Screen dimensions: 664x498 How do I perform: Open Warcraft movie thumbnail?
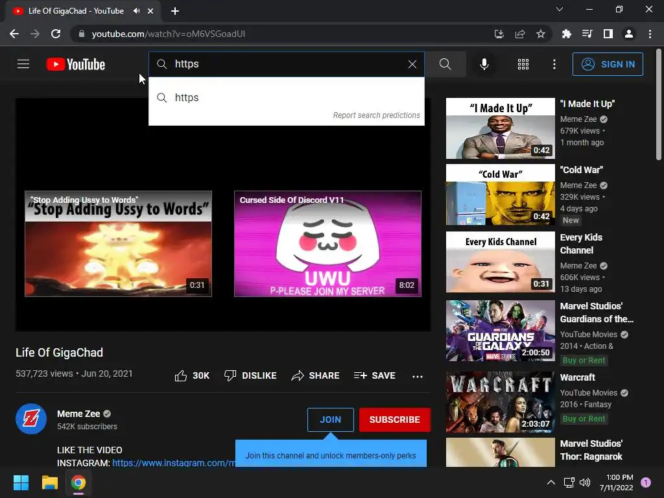click(x=500, y=402)
